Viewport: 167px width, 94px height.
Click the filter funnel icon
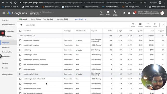tap(21, 25)
